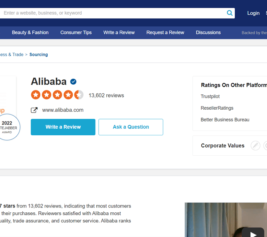Viewport: 267px width, 237px height.
Task: Click the microphone Corporate Values icon
Action: (x=256, y=145)
